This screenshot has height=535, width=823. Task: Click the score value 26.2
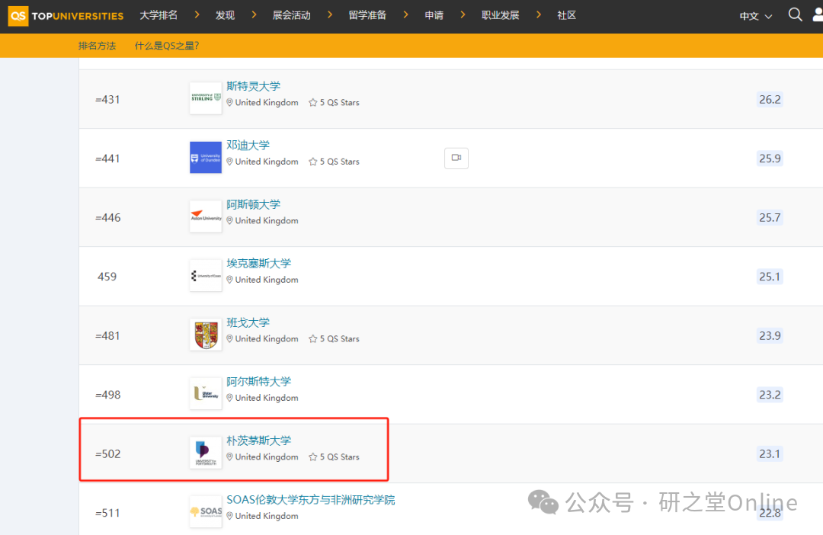[770, 99]
